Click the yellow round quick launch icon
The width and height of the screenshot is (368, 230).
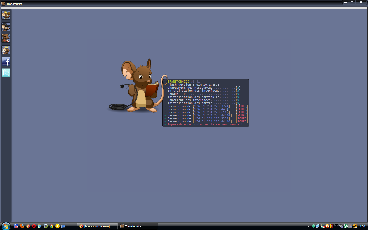coord(57,226)
